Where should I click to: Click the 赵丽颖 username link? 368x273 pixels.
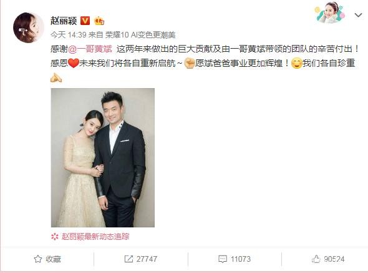click(64, 21)
